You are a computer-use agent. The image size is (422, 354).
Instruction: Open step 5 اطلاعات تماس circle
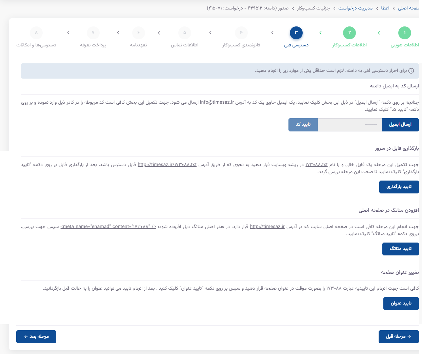[x=185, y=33]
